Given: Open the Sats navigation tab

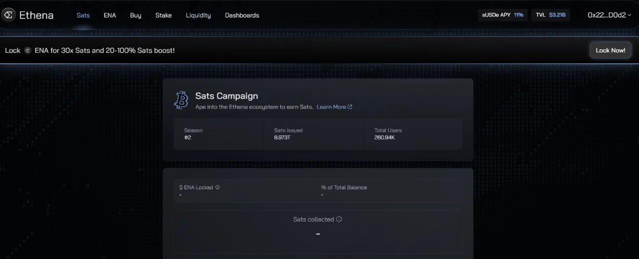Looking at the screenshot, I should (83, 15).
